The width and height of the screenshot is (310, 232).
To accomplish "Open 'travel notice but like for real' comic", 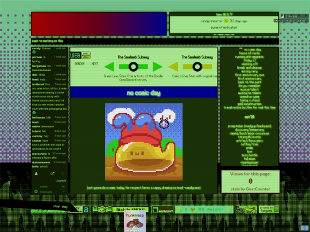I will [249, 108].
